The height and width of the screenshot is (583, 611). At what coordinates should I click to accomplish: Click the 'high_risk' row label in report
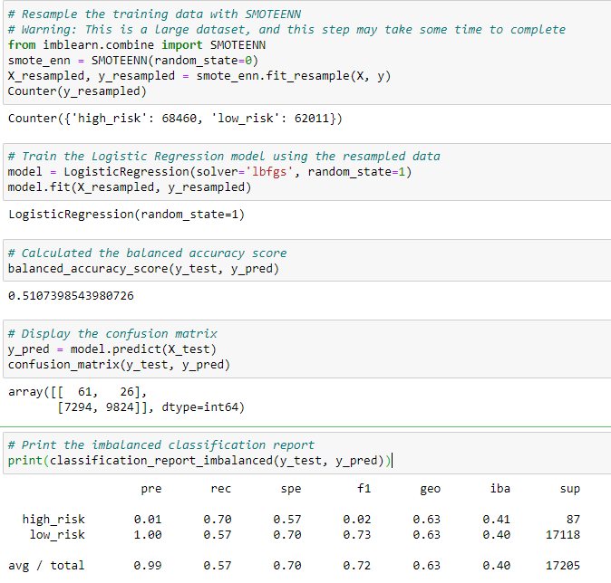(x=53, y=520)
